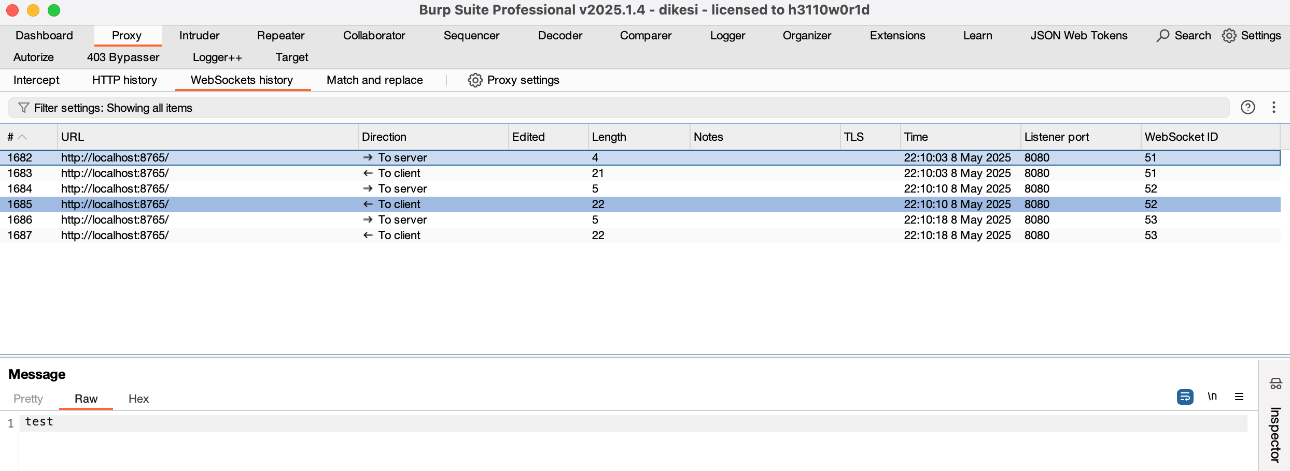Sort table by Time column
This screenshot has width=1290, height=471.
click(960, 137)
